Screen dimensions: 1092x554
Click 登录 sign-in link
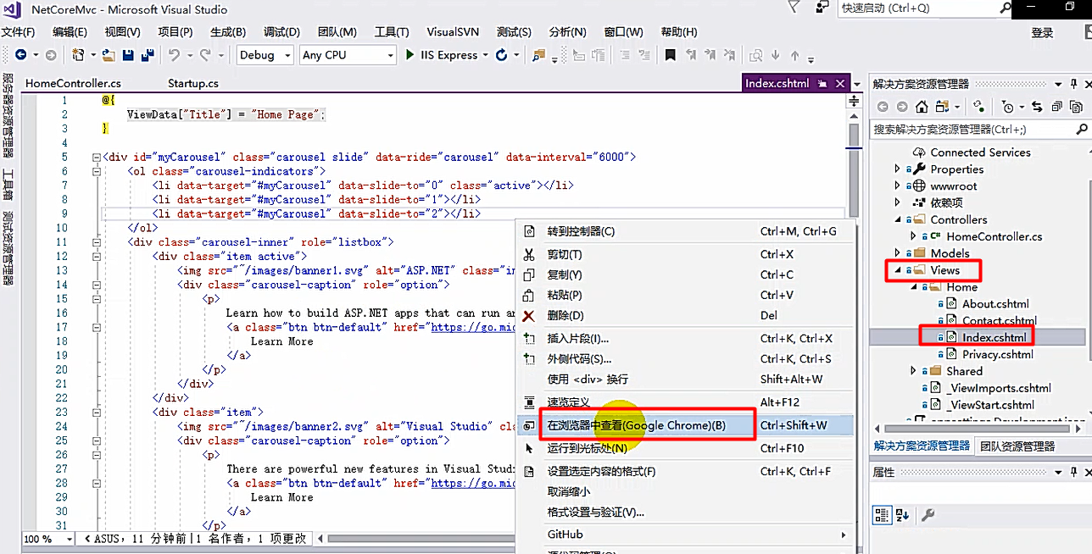click(1042, 33)
